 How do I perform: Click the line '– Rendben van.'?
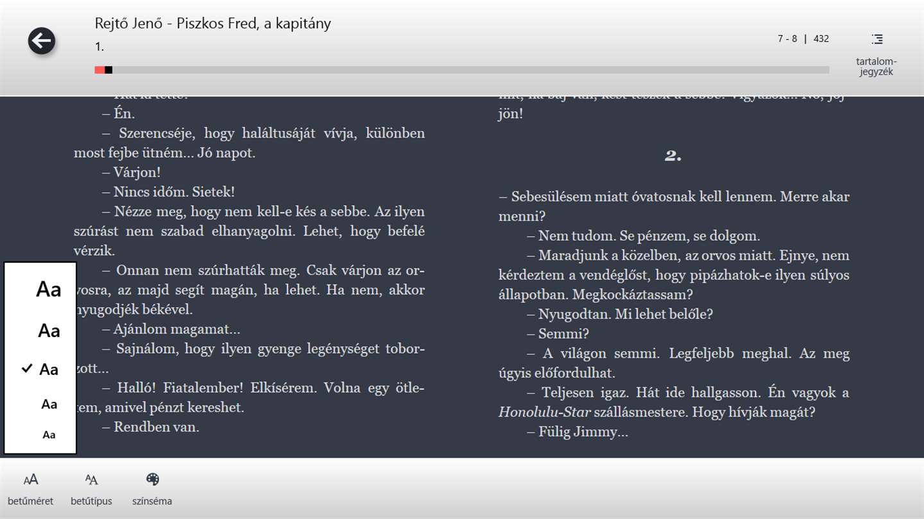[150, 427]
